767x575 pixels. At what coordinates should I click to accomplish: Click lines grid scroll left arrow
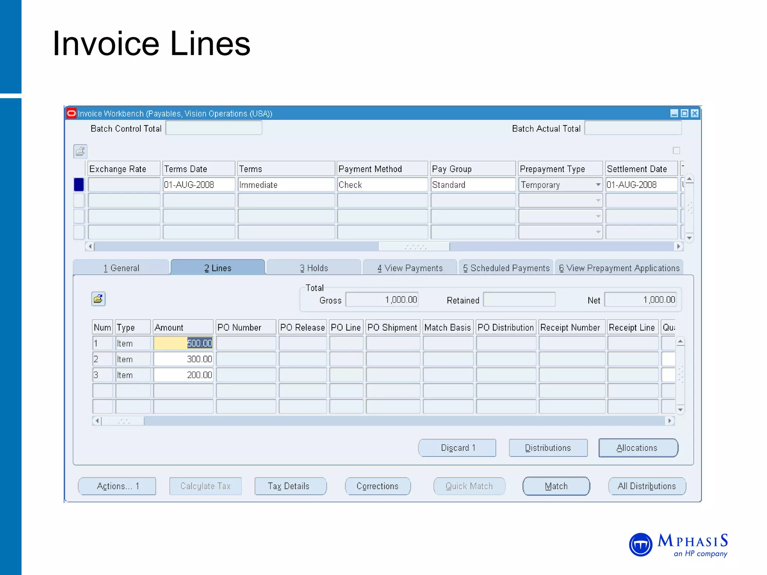coord(97,421)
